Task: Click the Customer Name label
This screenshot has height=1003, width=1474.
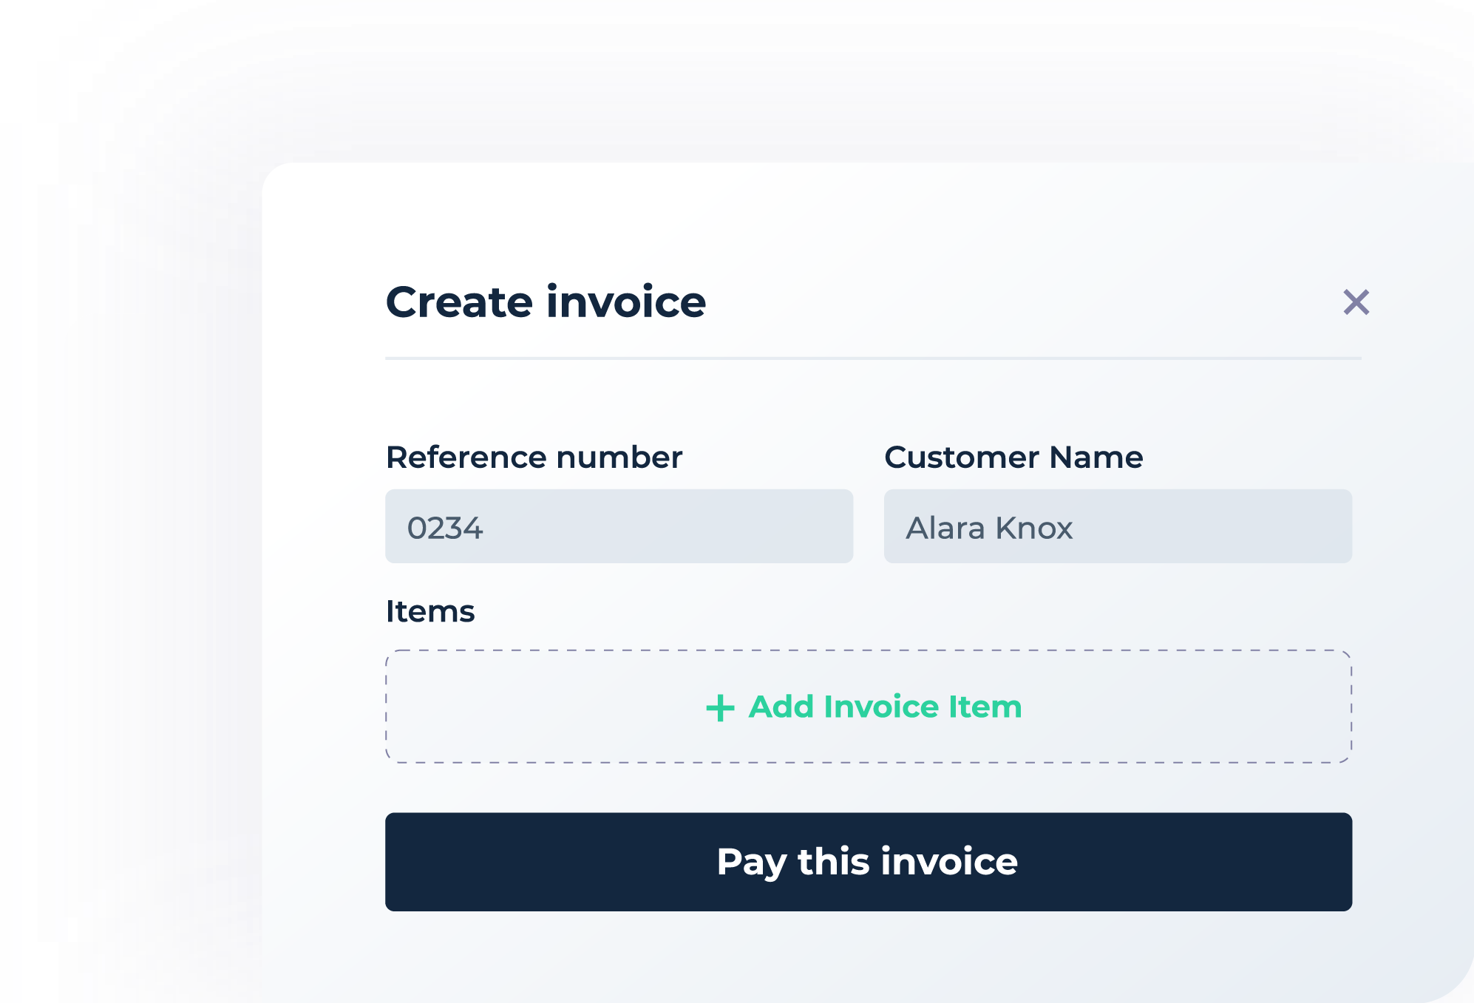Action: pos(1013,458)
